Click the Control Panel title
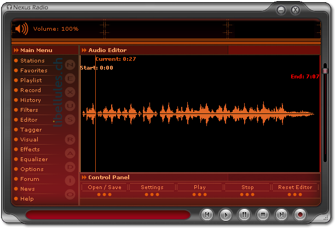This screenshot has height=228, width=335. 109,178
